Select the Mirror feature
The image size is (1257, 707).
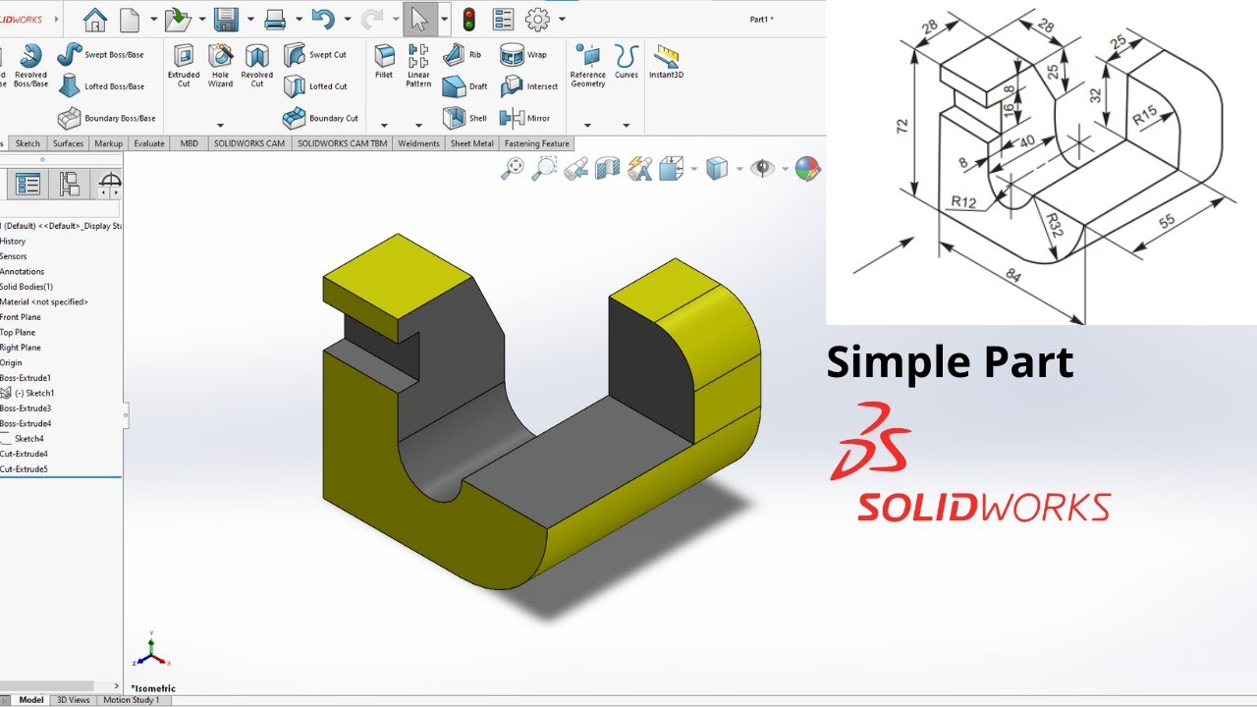click(x=524, y=118)
